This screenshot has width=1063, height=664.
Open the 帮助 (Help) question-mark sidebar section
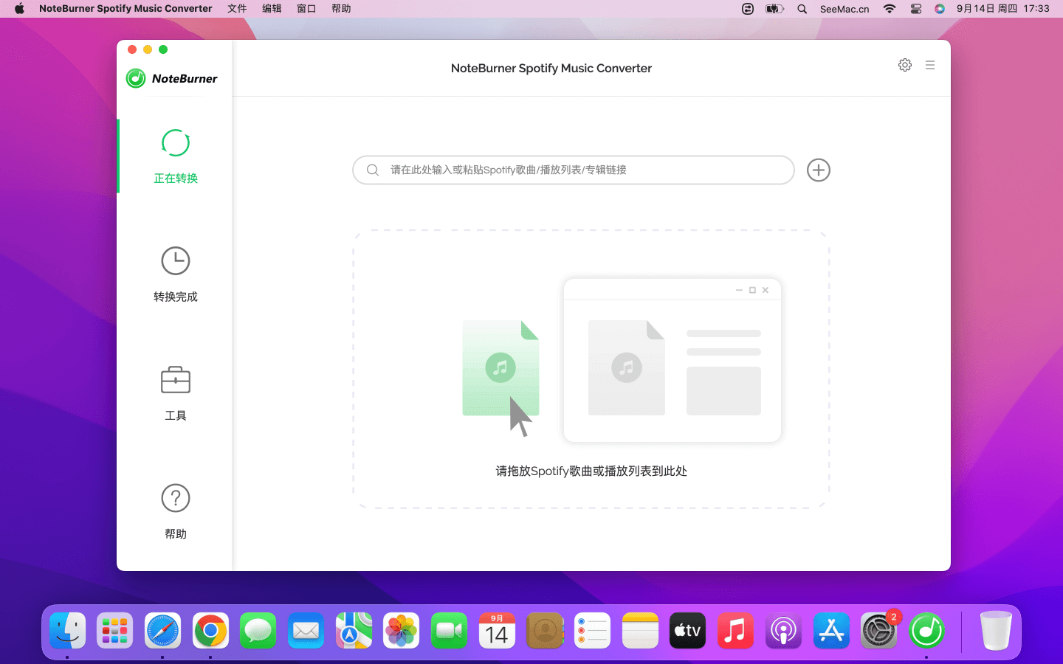pos(175,511)
